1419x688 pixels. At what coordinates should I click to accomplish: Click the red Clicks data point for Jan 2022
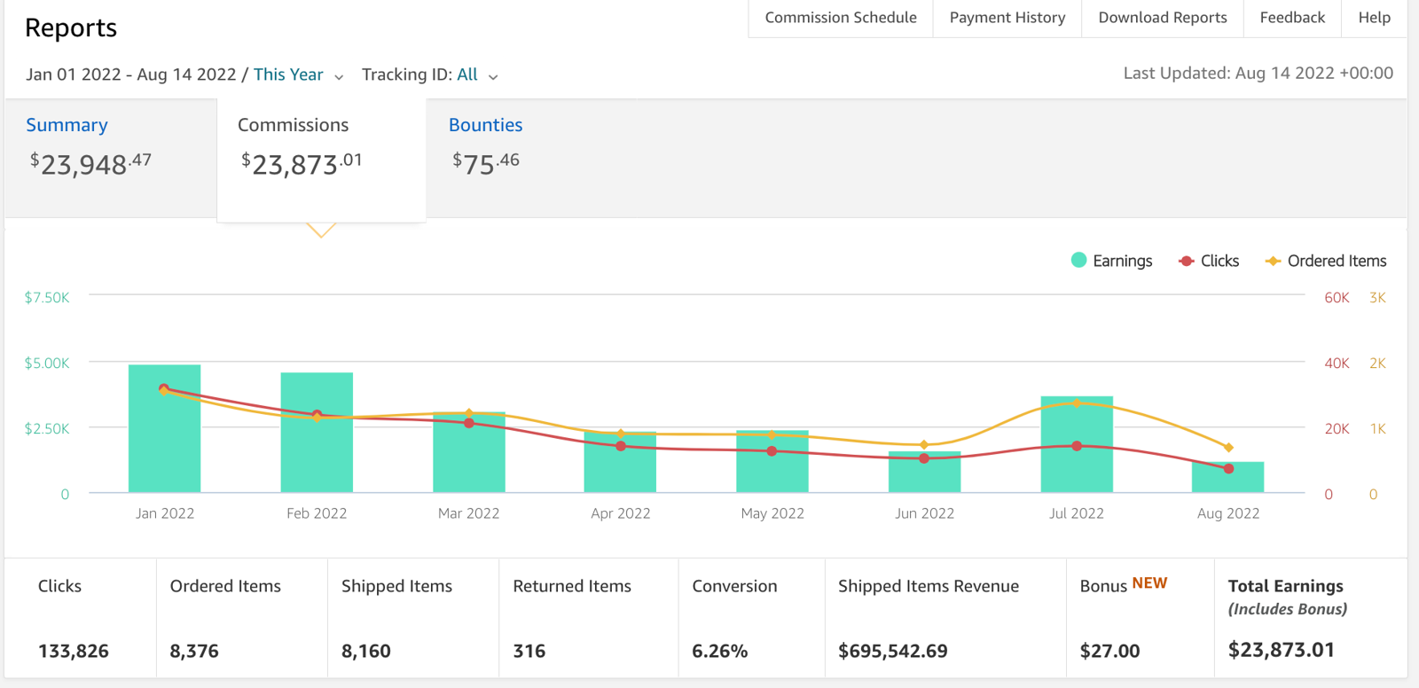pyautogui.click(x=163, y=388)
